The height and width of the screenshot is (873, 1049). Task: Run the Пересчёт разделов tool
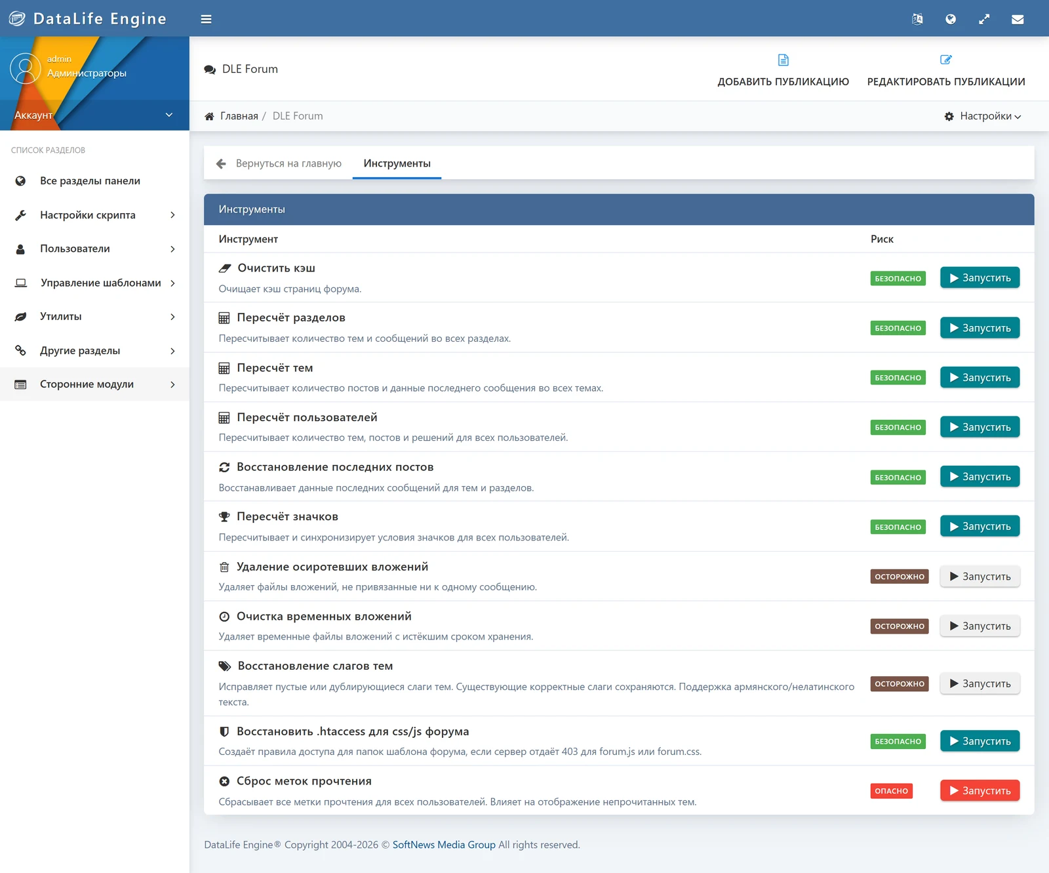[980, 328]
